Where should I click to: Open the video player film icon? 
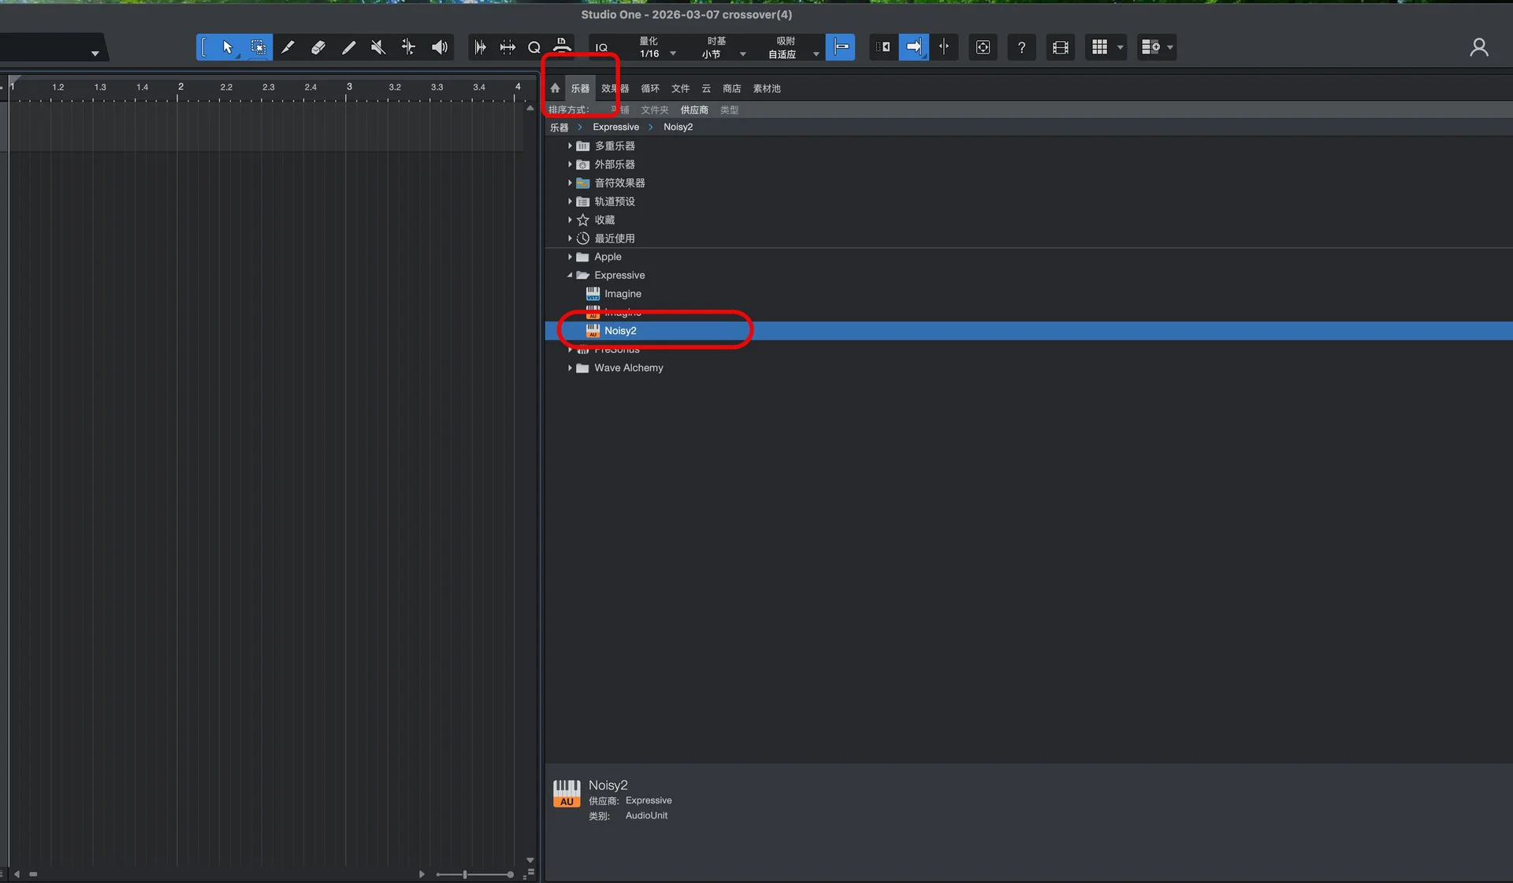(x=1060, y=47)
